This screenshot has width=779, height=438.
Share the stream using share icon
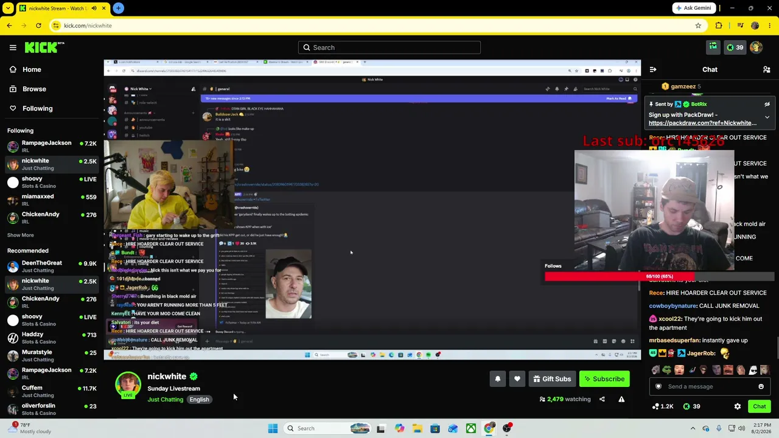point(602,399)
